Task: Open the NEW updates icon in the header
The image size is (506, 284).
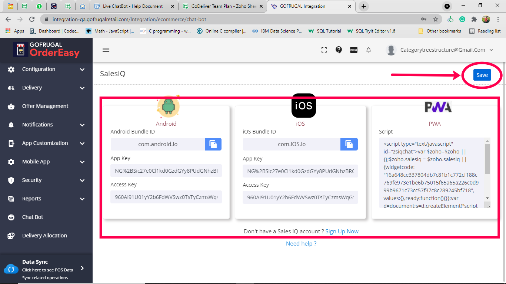Action: click(x=354, y=50)
